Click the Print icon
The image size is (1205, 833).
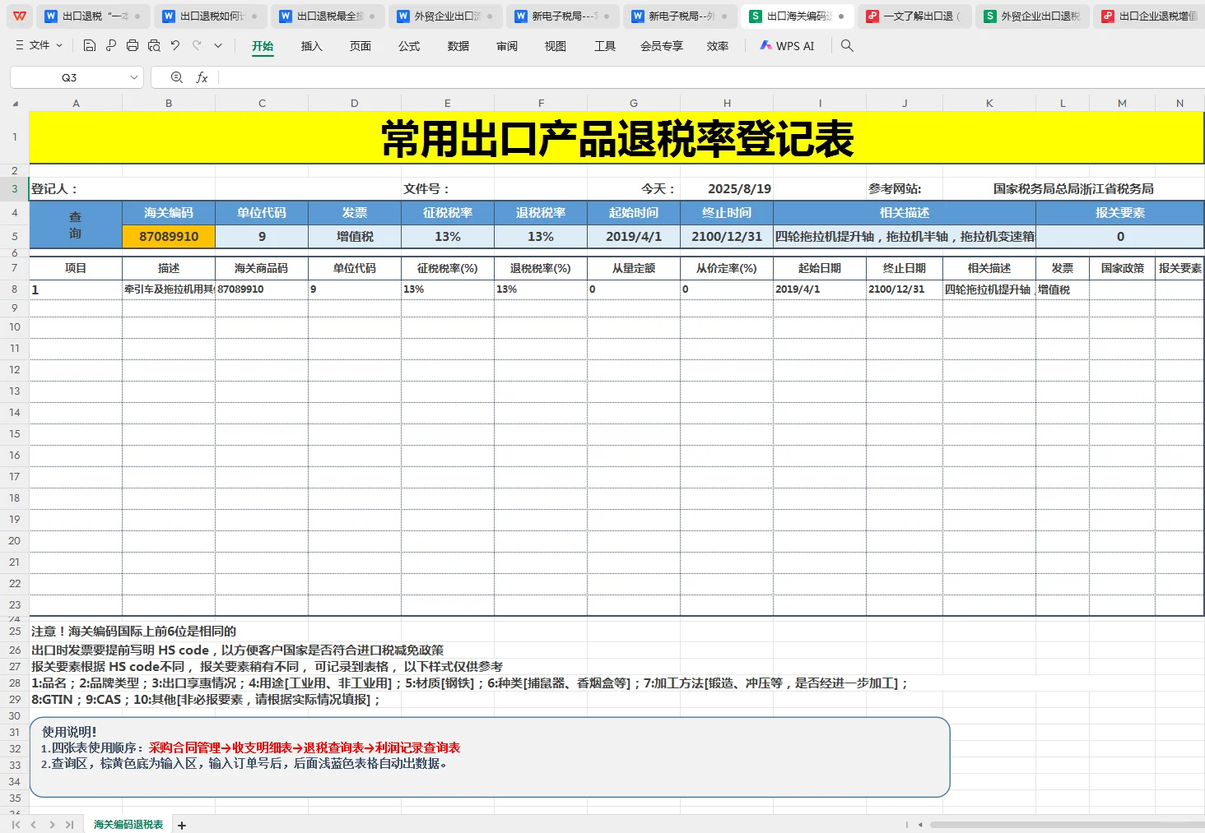[132, 46]
